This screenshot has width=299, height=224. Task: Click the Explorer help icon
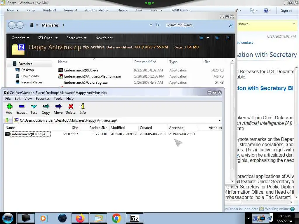tap(227, 38)
